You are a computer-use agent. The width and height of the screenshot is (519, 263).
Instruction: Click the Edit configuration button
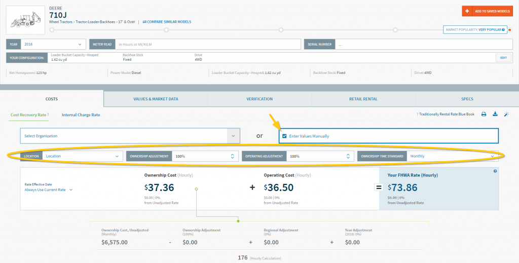(503, 58)
